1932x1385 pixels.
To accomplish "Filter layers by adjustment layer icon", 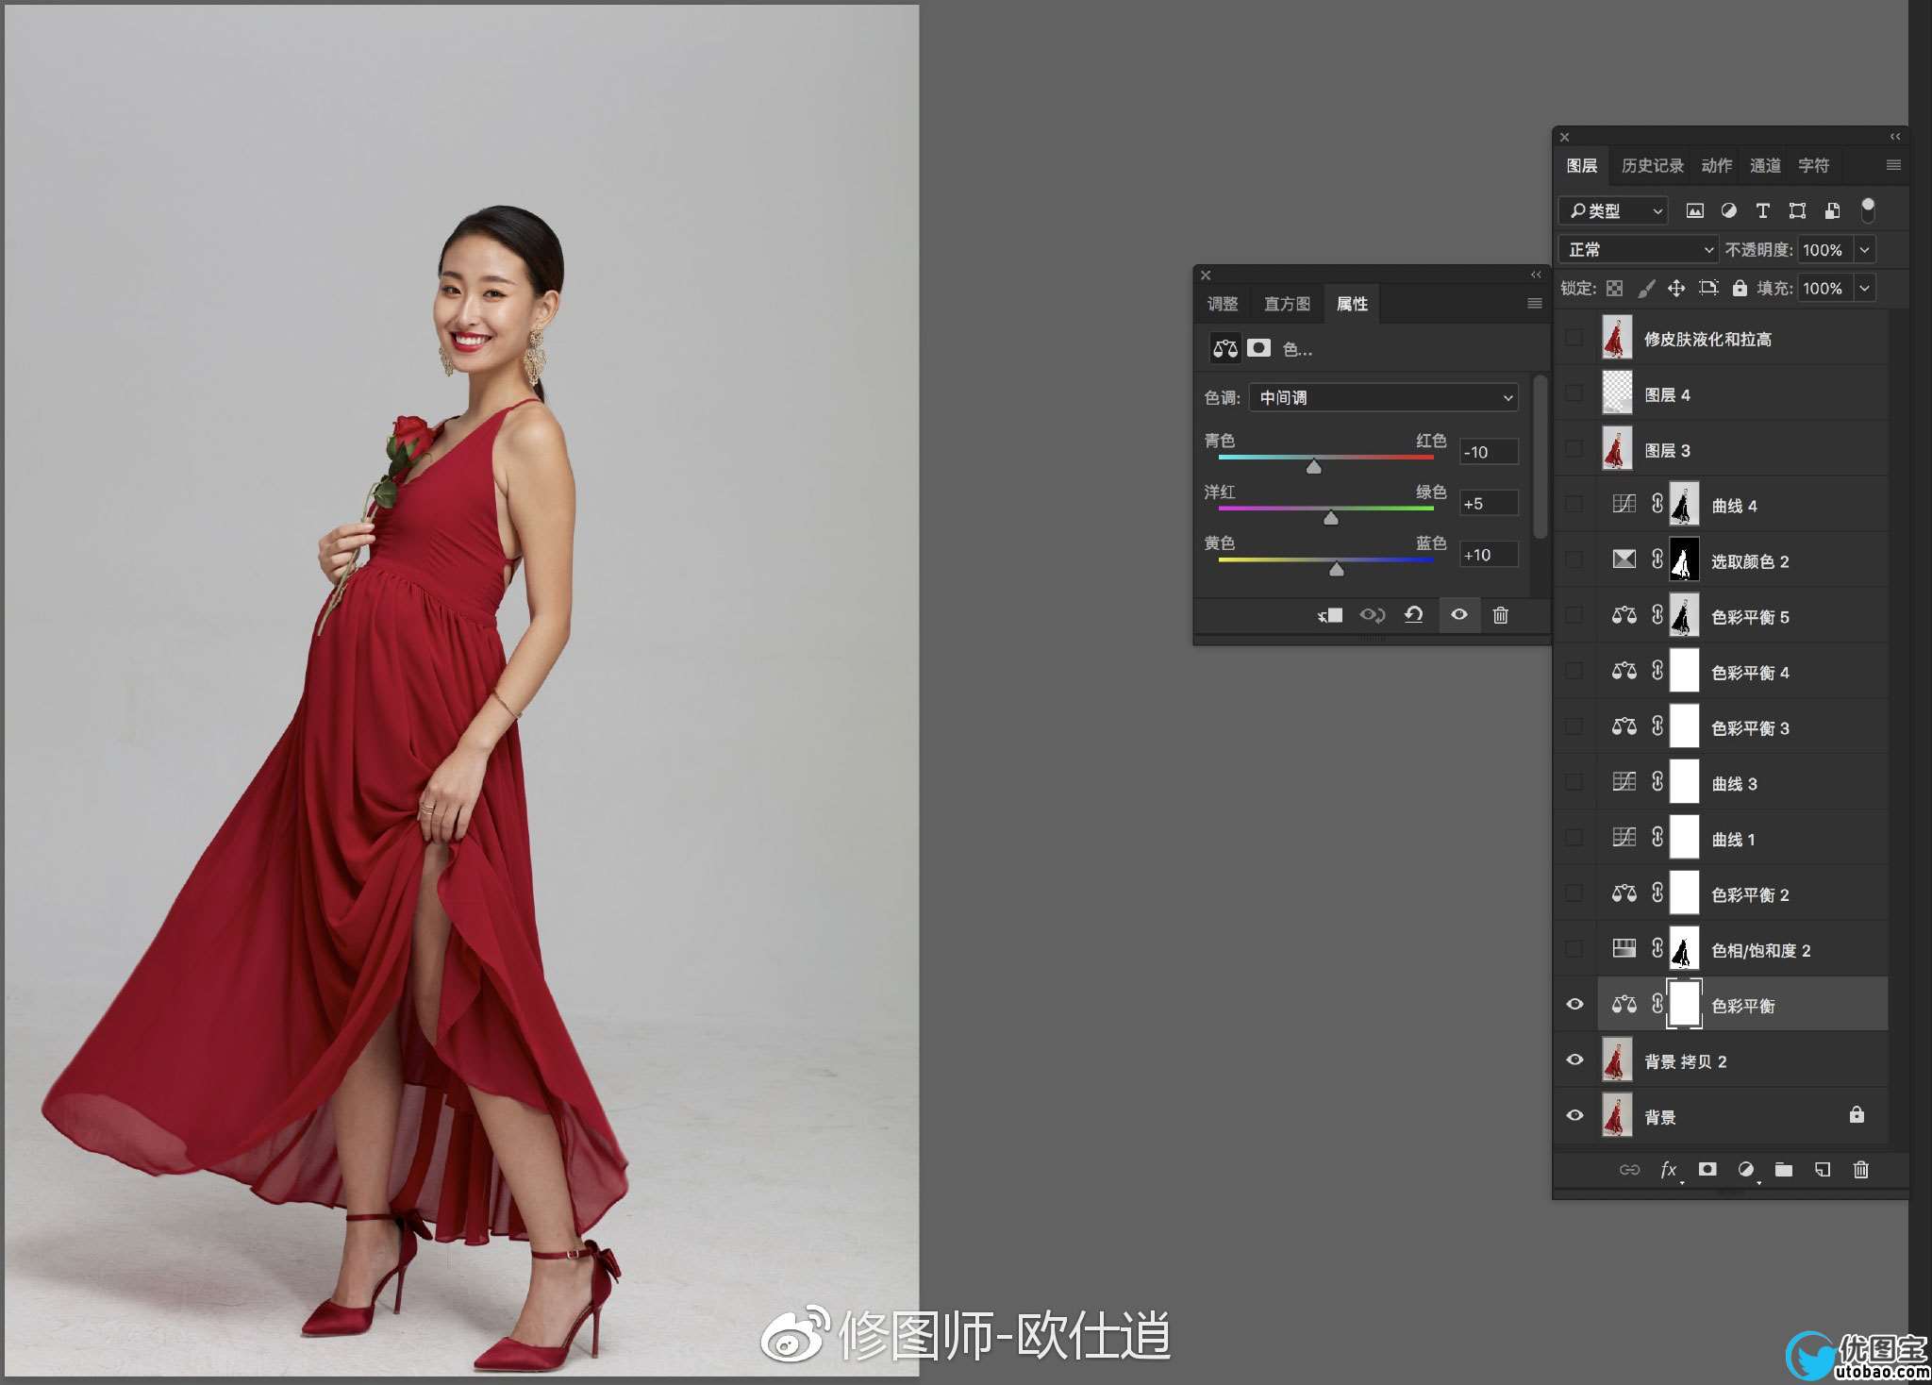I will point(1728,210).
